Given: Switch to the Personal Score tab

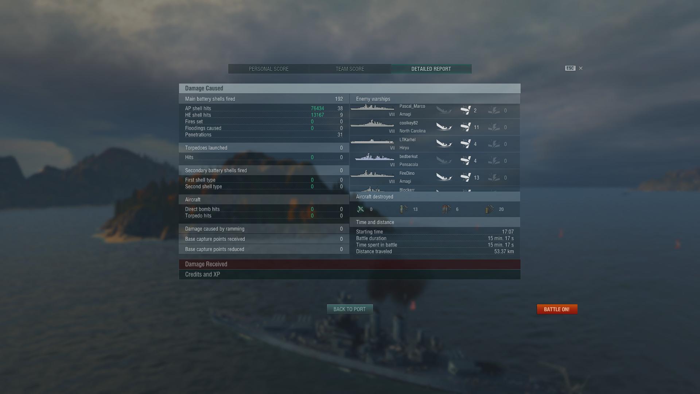Looking at the screenshot, I should click(x=269, y=69).
